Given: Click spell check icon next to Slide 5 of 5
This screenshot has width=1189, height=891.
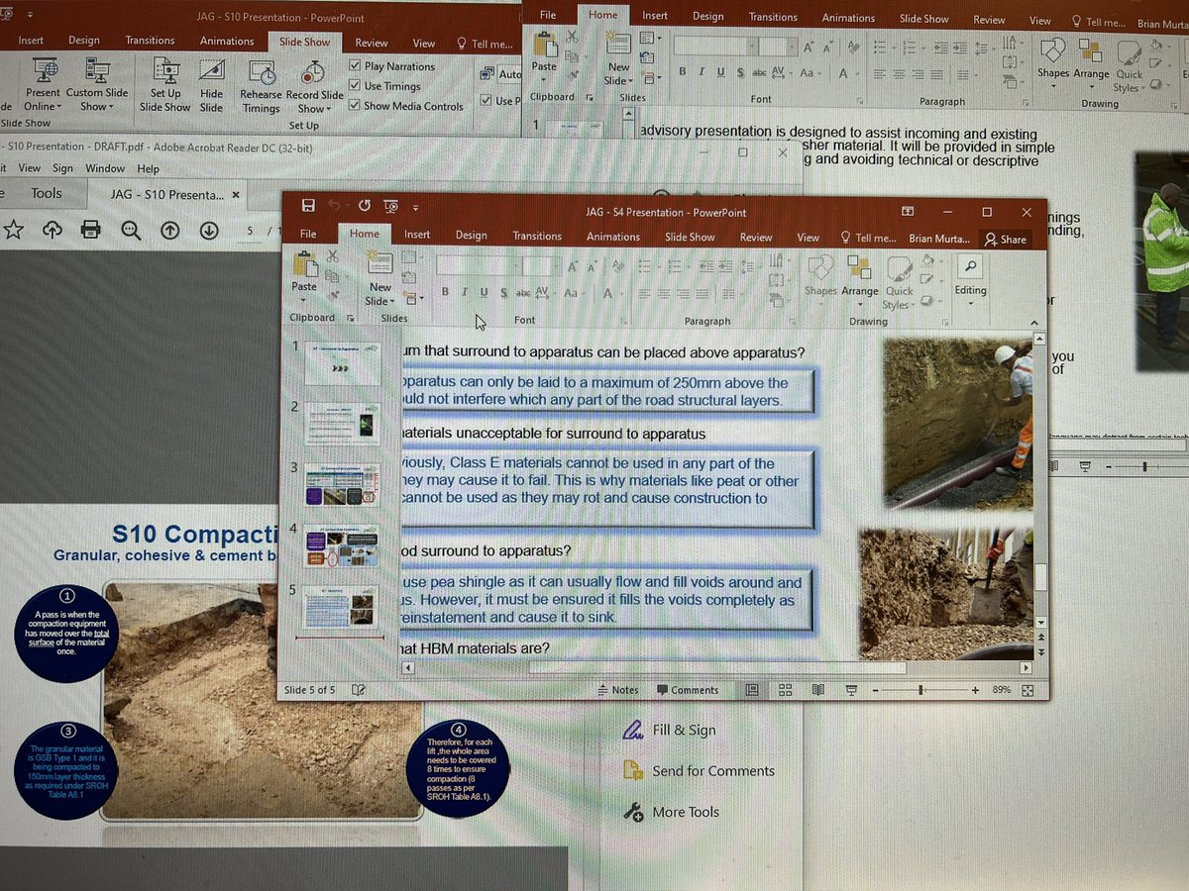Looking at the screenshot, I should [x=358, y=690].
